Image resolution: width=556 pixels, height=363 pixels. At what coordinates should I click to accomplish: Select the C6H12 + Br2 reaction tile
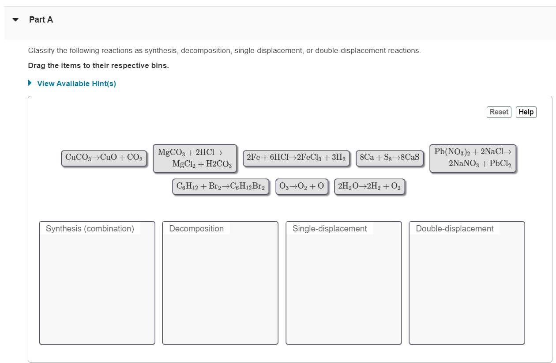[221, 186]
